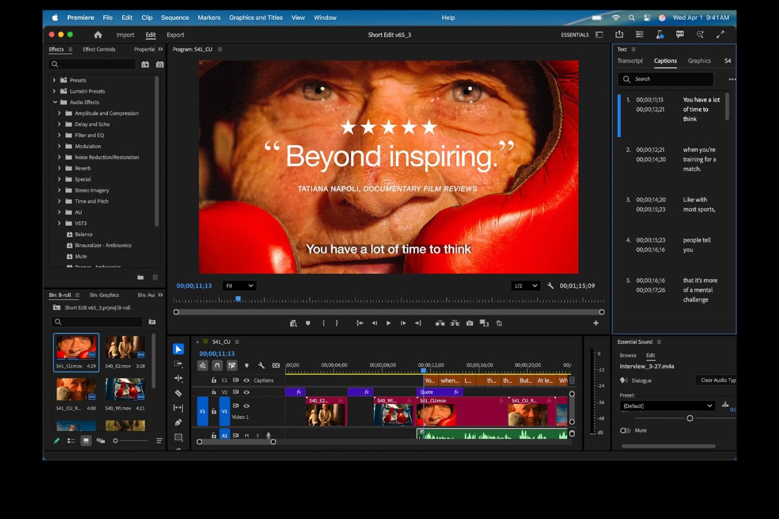Hide the Captions track with eye icon
The width and height of the screenshot is (779, 519).
(246, 380)
